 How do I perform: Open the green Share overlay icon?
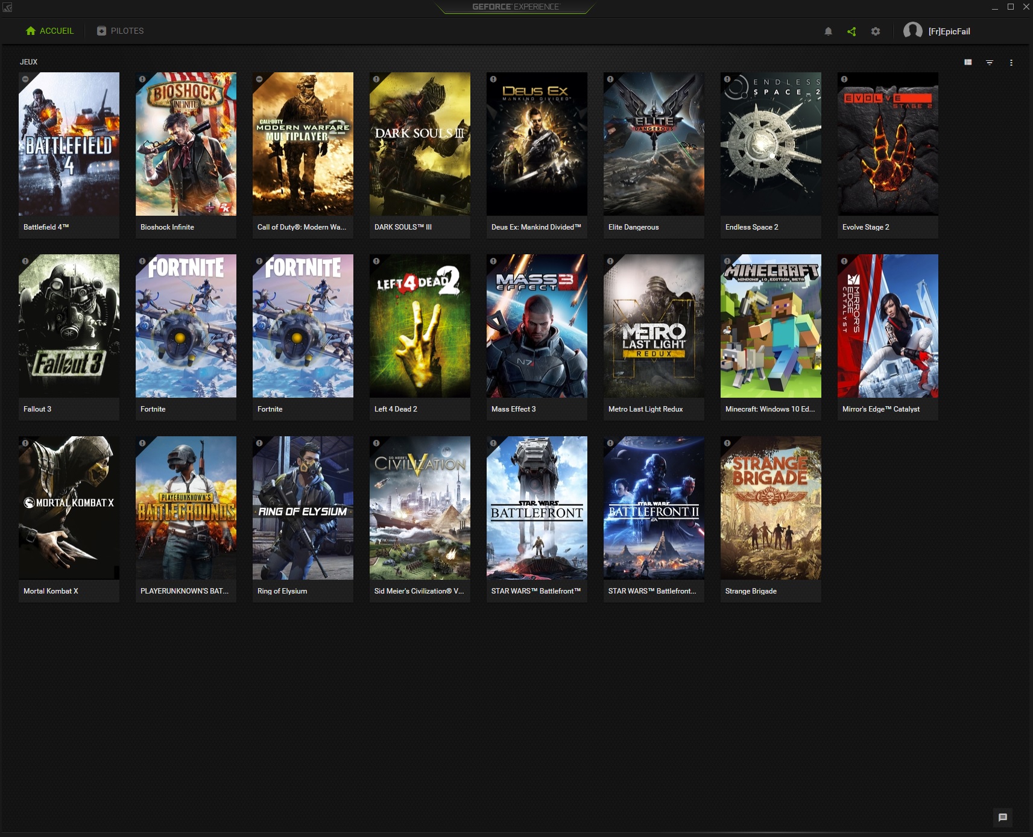click(x=852, y=31)
